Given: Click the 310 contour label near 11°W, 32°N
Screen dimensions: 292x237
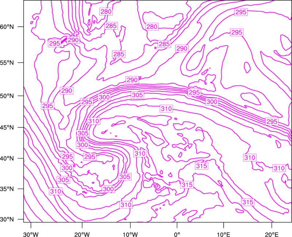Looking at the screenshot, I should [126, 205].
